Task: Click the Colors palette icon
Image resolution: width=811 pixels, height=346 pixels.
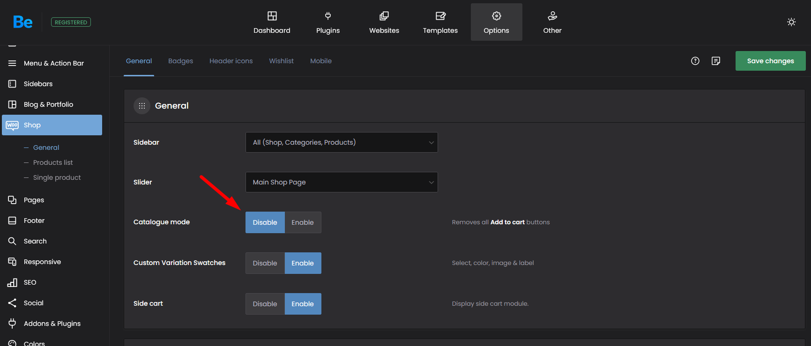Action: coord(12,344)
